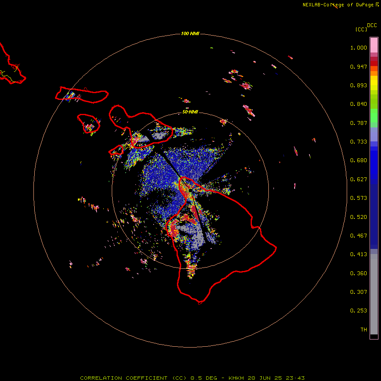This screenshot has width=381, height=381.
Task: Click the 0.787 legend value
Action: point(359,123)
